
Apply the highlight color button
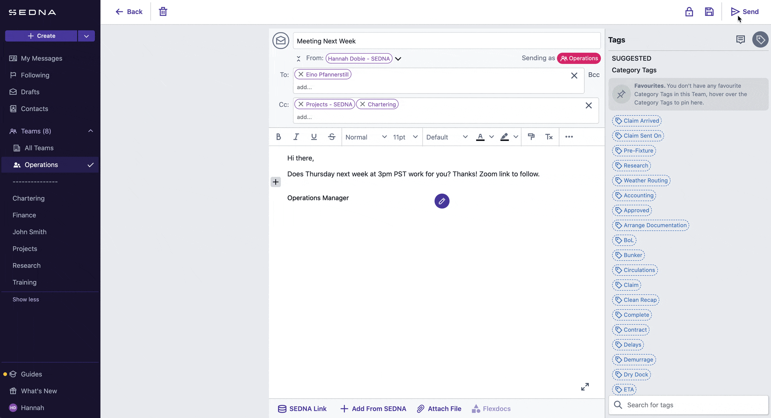pyautogui.click(x=504, y=137)
